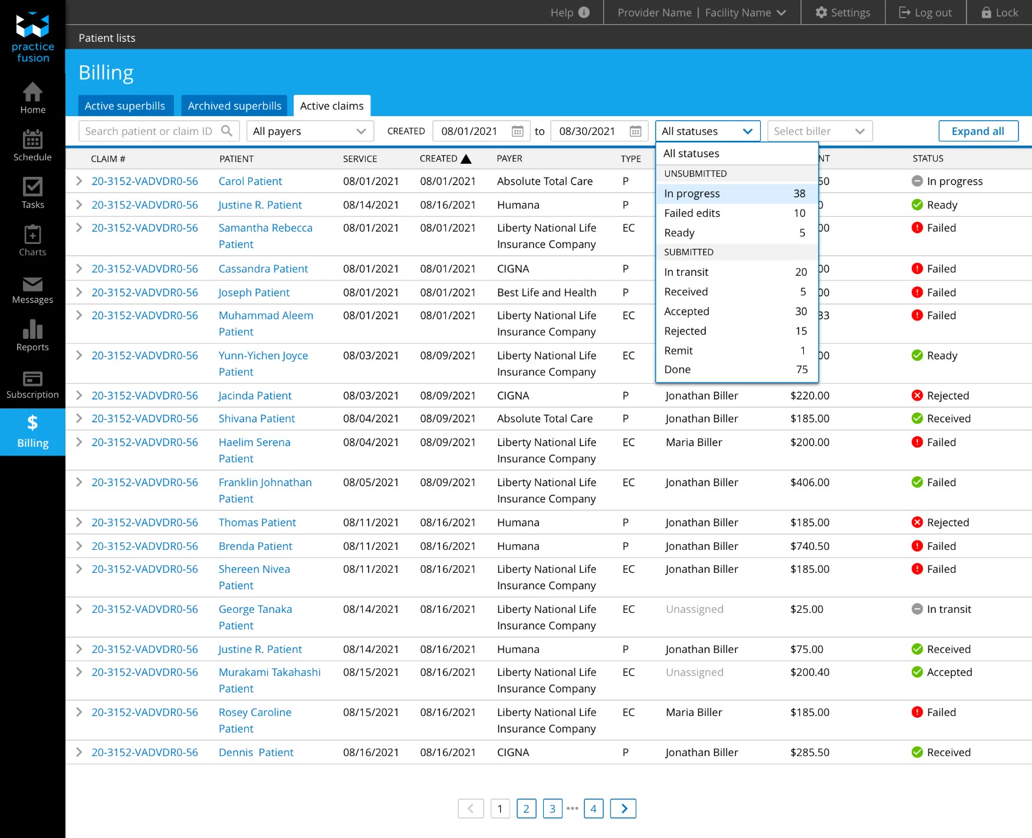Go to next page arrow
1032x838 pixels.
[x=623, y=809]
